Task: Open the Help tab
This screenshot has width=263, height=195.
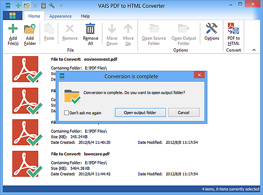Action: (85, 16)
